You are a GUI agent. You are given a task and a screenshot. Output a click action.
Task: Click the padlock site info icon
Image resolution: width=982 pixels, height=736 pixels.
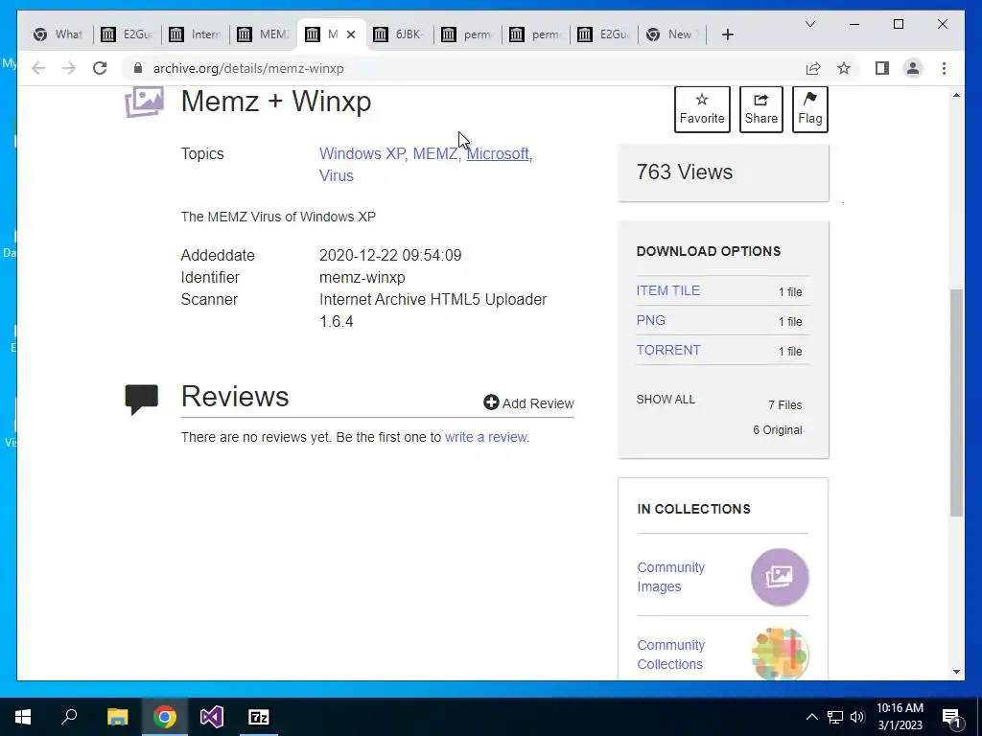pos(138,68)
